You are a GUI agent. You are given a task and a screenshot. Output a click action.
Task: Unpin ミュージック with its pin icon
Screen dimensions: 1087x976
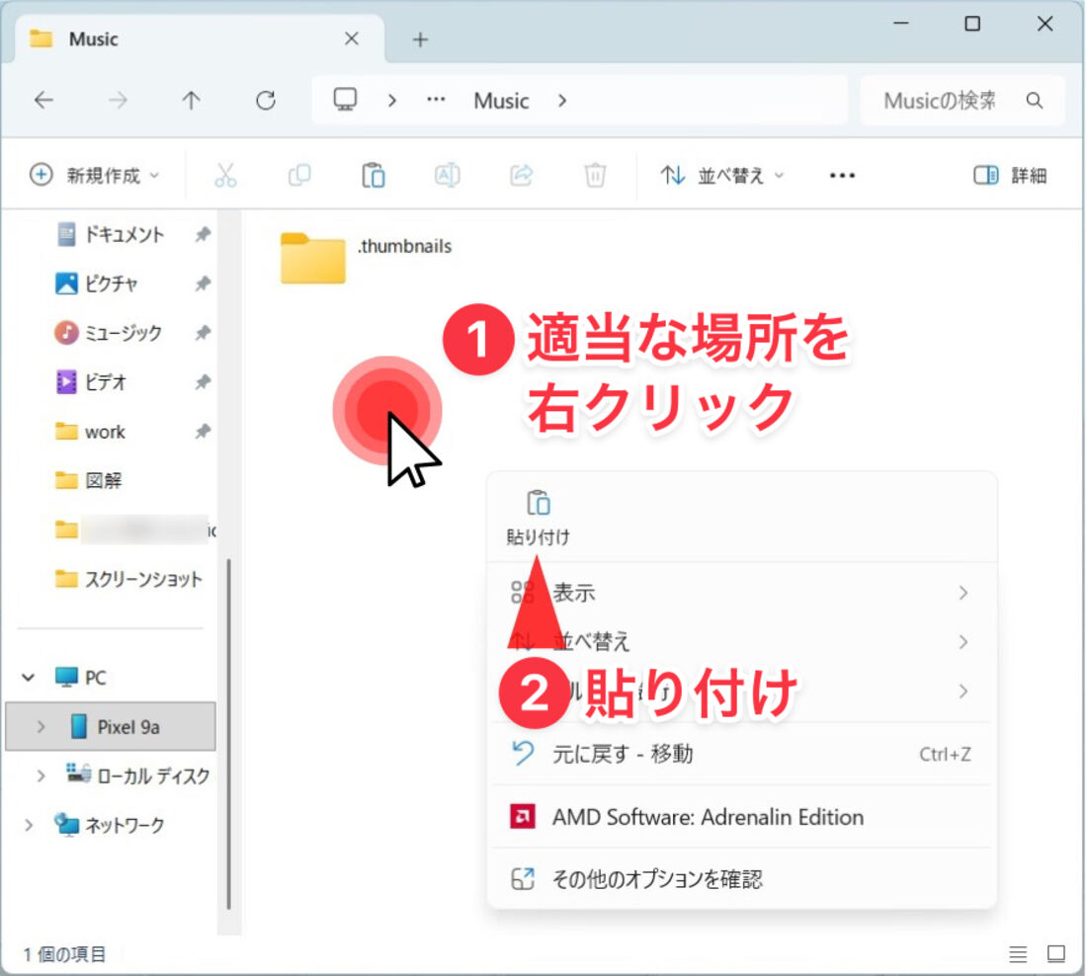tap(203, 333)
